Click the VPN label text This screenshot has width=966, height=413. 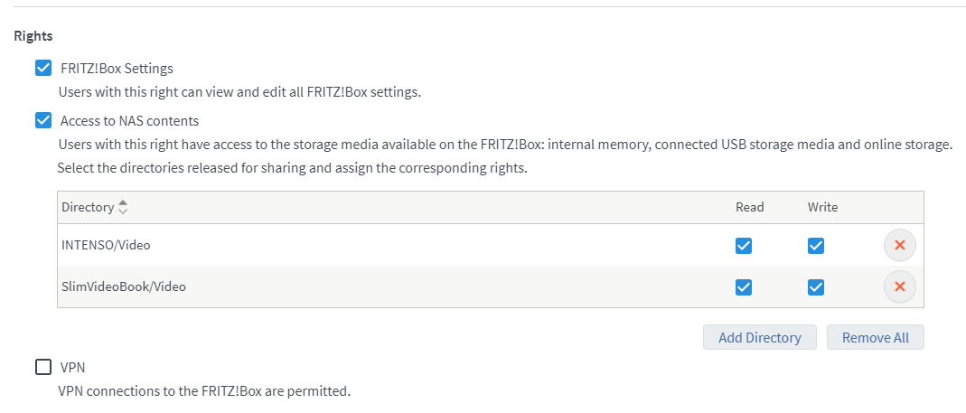[x=72, y=367]
